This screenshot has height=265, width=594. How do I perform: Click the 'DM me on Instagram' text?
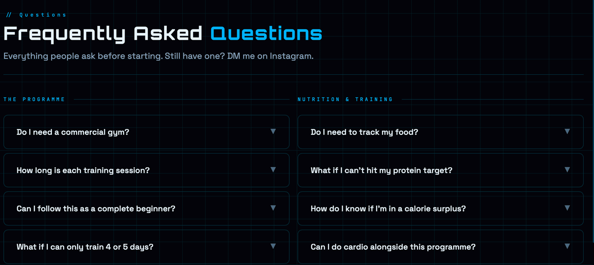[270, 56]
